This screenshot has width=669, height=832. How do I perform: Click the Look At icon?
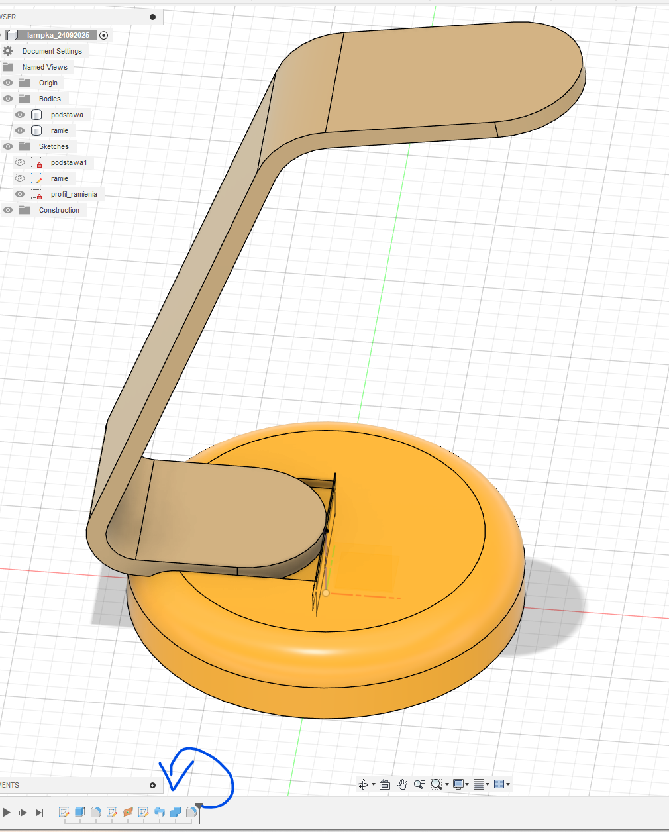[385, 784]
